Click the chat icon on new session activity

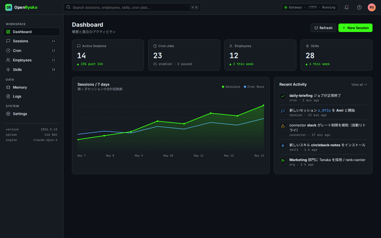click(283, 111)
